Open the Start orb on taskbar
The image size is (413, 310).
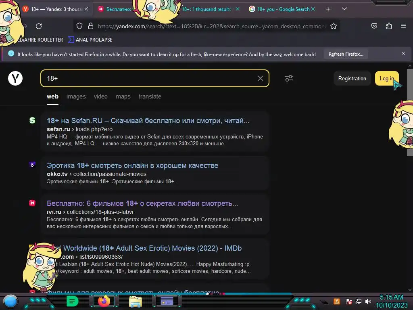tap(10, 301)
